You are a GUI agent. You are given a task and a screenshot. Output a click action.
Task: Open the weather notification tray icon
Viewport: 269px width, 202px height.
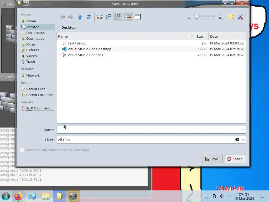click(x=206, y=196)
